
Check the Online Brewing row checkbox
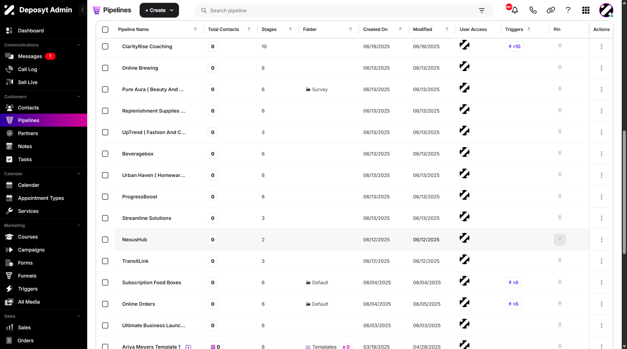pyautogui.click(x=105, y=68)
